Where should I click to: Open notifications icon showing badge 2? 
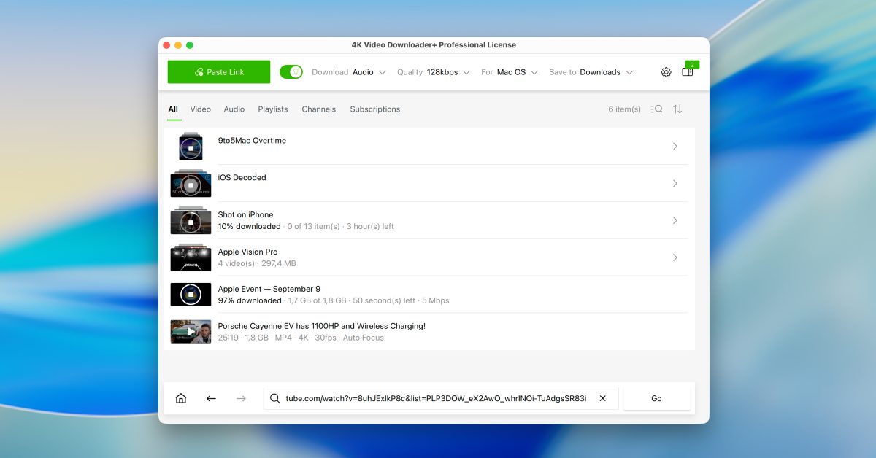click(687, 72)
